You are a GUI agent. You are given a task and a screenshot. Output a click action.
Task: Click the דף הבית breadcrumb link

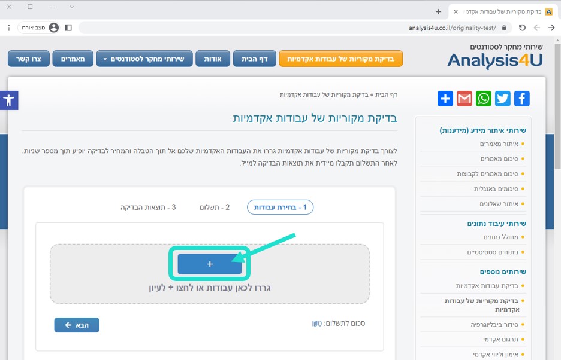click(386, 94)
